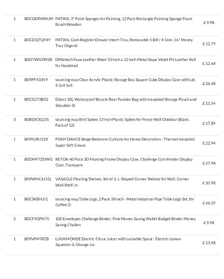
Task: Open the sourcing map Bird Spikes item
Action: (x=122, y=122)
